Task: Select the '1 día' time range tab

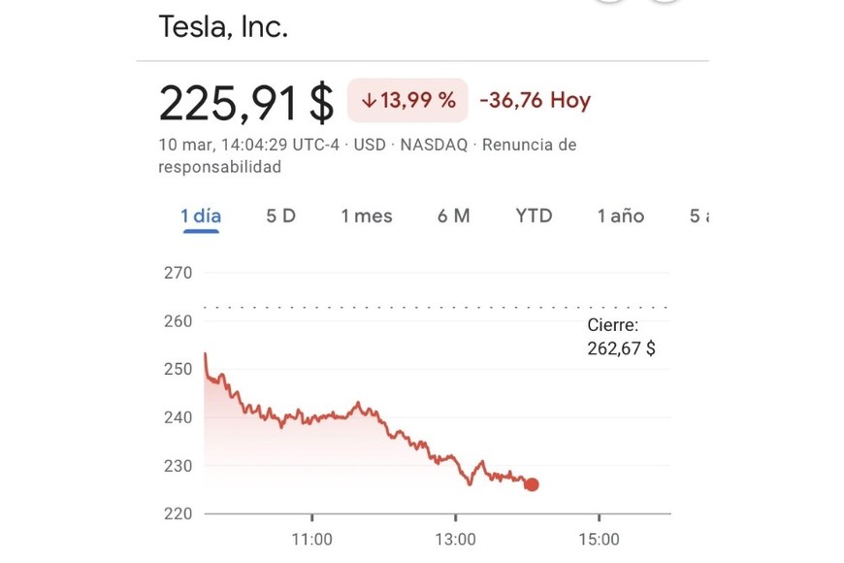Action: point(201,215)
